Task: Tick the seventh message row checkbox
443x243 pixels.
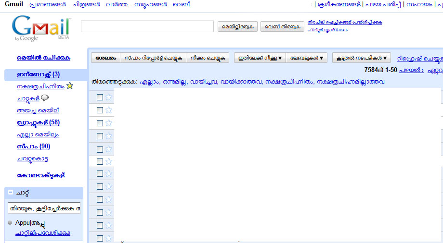Action: pos(100,174)
